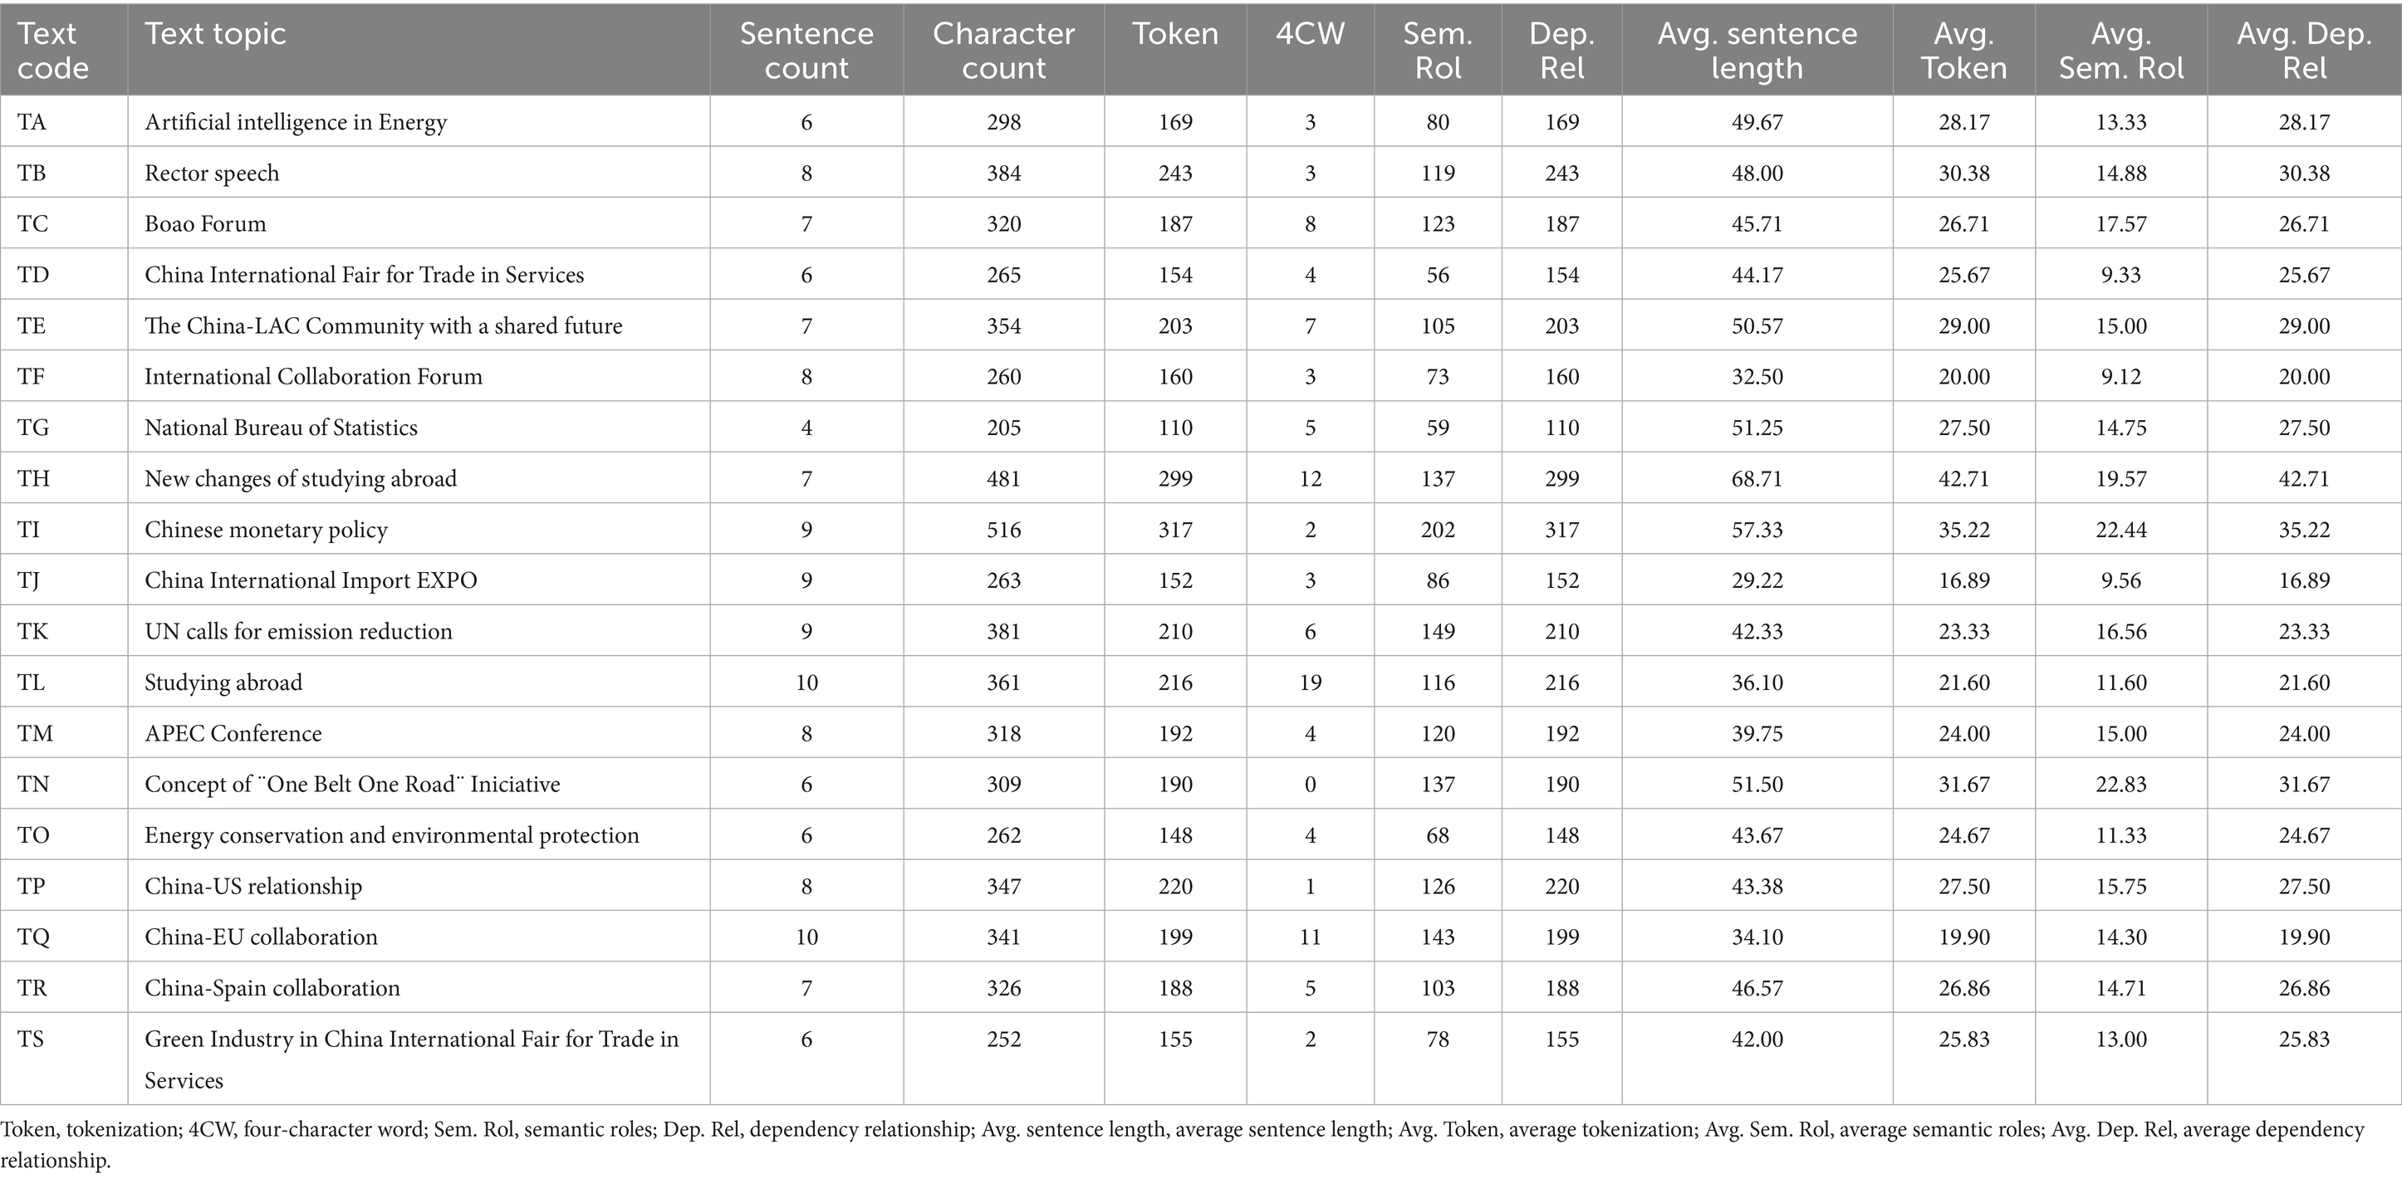Image resolution: width=2402 pixels, height=1179 pixels.
Task: Select the "Character count" header cell
Action: pos(1003,51)
